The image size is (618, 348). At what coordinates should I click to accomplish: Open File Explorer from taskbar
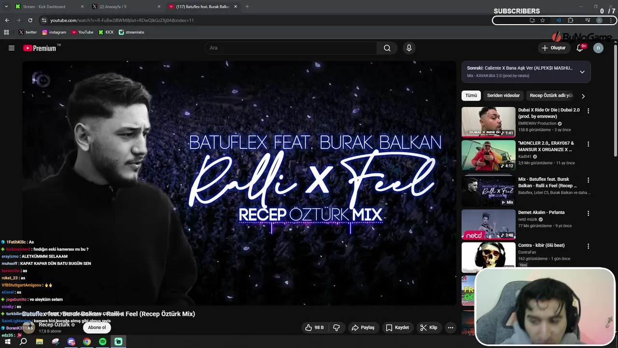[x=40, y=342]
